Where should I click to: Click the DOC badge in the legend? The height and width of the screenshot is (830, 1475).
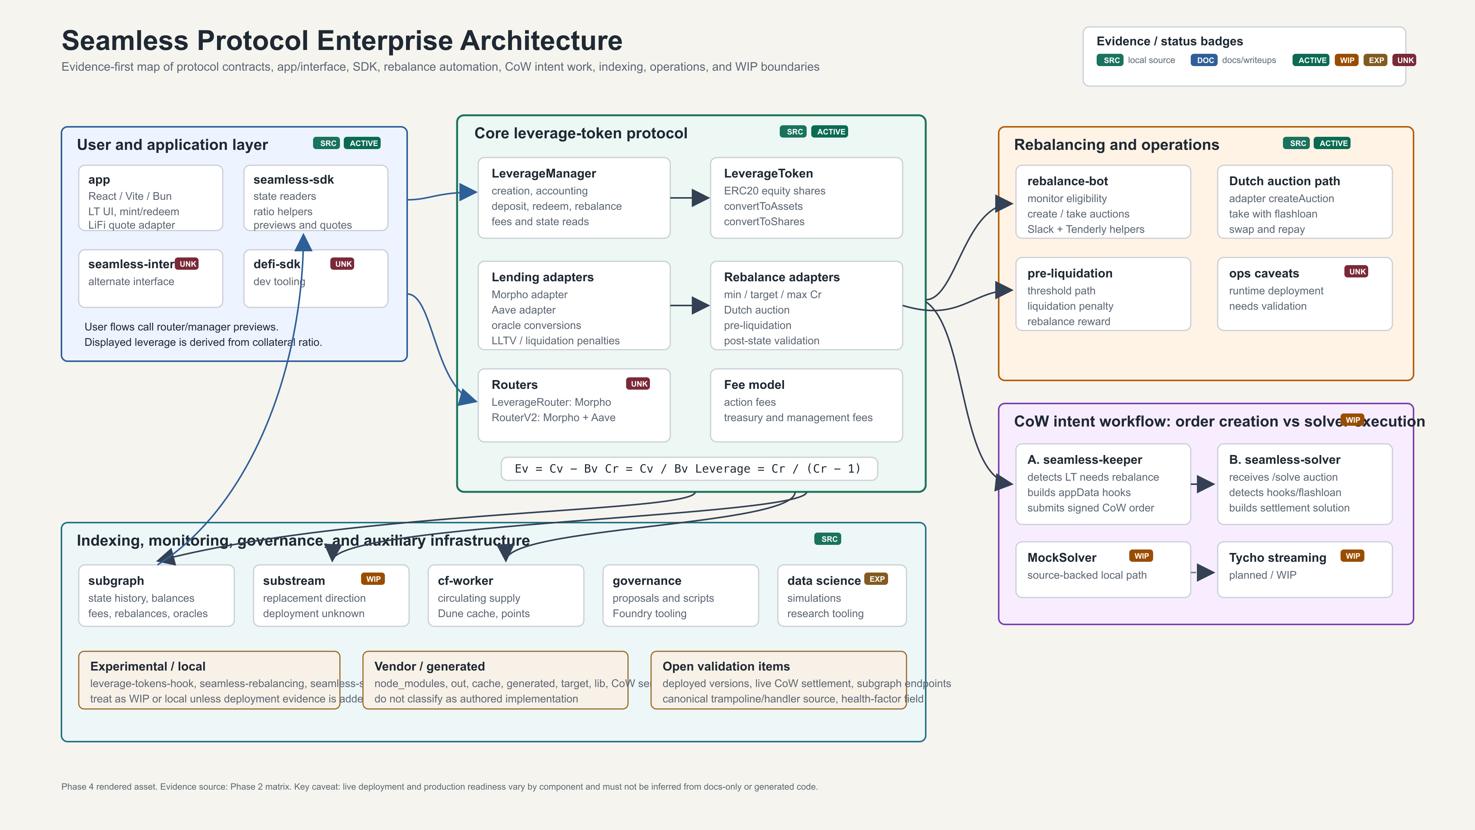tap(1205, 60)
